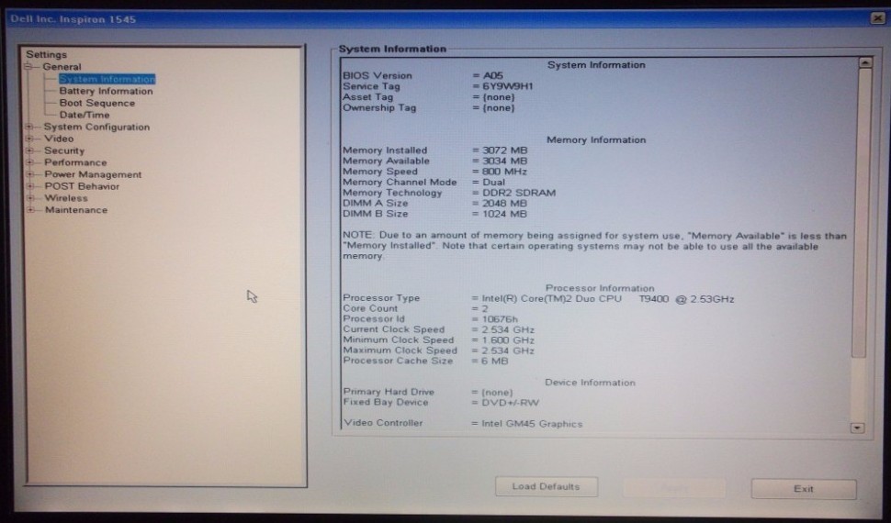The image size is (891, 523).
Task: Select the Video category label
Action: coord(59,139)
